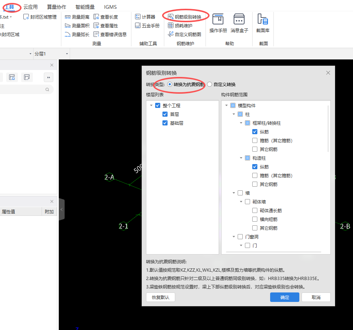Viewport: 353px width, 330px height.
Task: Switch to the IGMS ribbon tab
Action: pos(110,7)
